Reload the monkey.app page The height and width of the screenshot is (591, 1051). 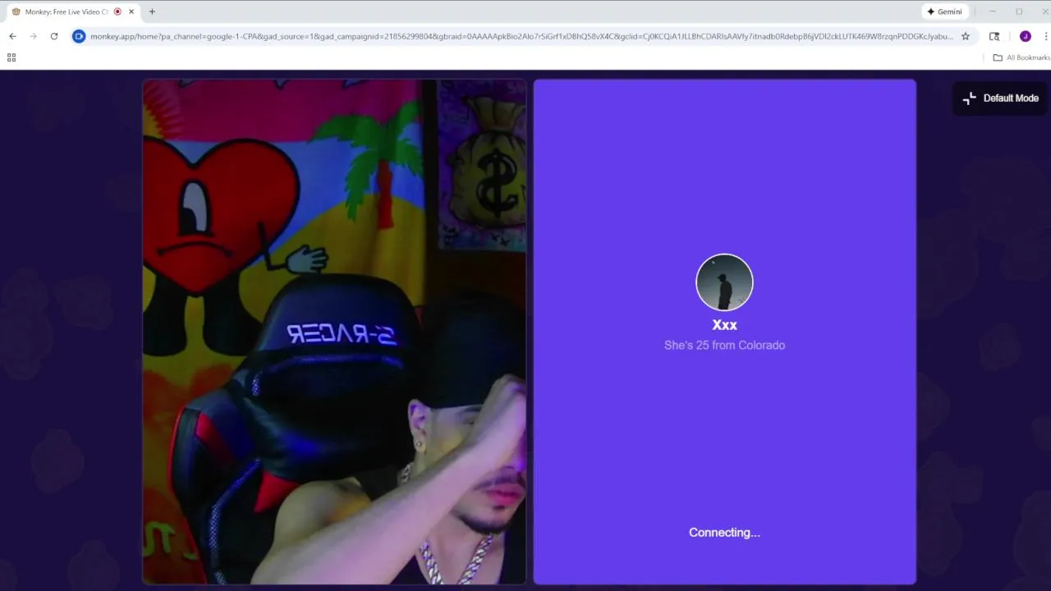click(54, 36)
